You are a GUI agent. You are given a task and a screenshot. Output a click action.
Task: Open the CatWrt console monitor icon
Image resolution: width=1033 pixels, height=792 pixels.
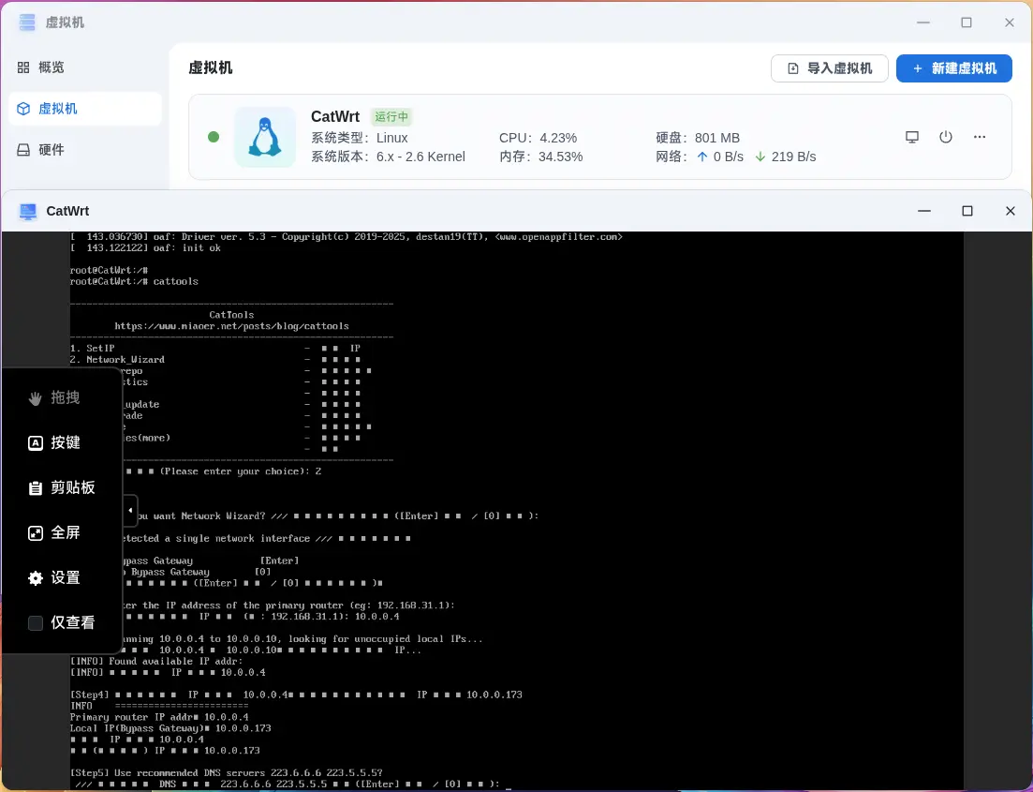click(x=912, y=137)
